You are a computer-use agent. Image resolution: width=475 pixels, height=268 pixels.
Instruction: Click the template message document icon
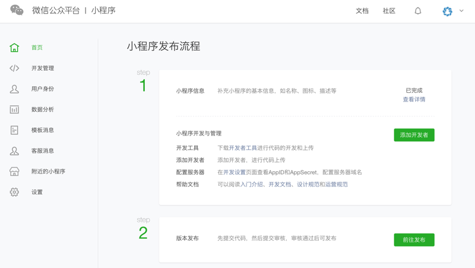click(14, 130)
